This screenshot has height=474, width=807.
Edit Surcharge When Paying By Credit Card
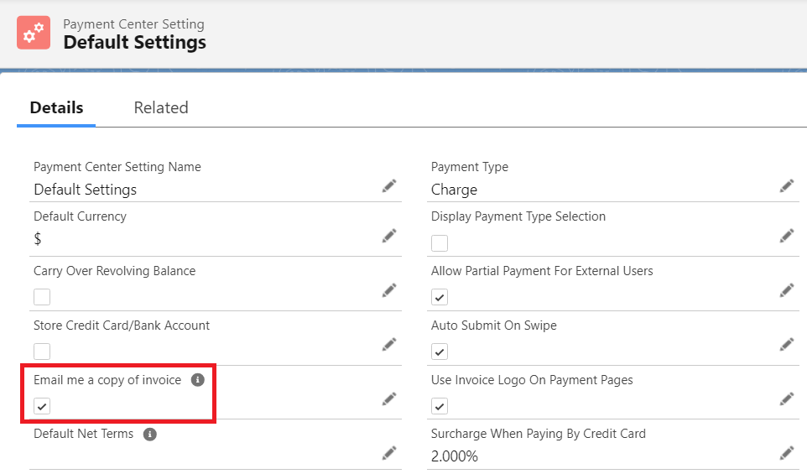pyautogui.click(x=786, y=453)
